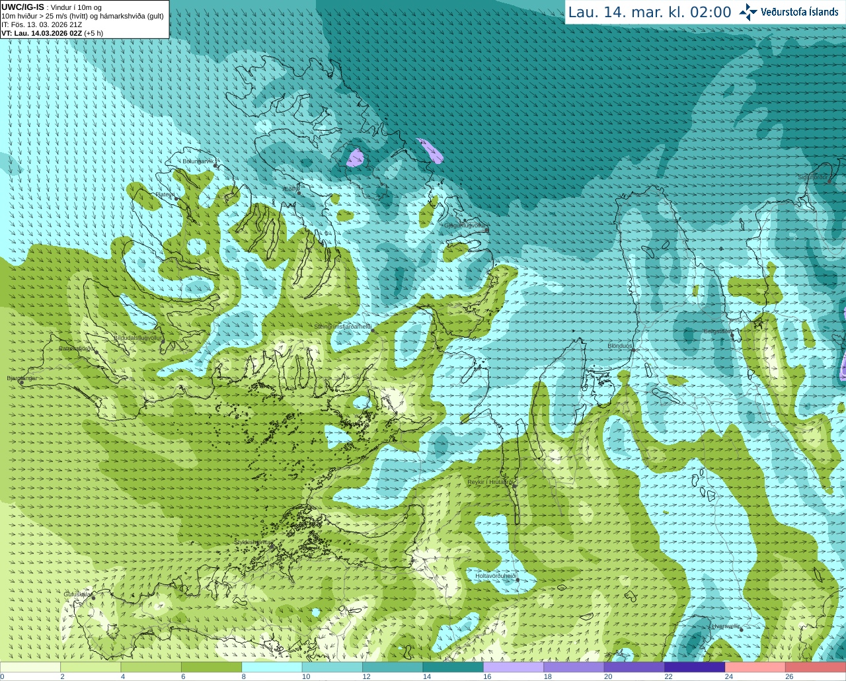Click the 'UWC/IG-IS' model title text

click(22, 7)
